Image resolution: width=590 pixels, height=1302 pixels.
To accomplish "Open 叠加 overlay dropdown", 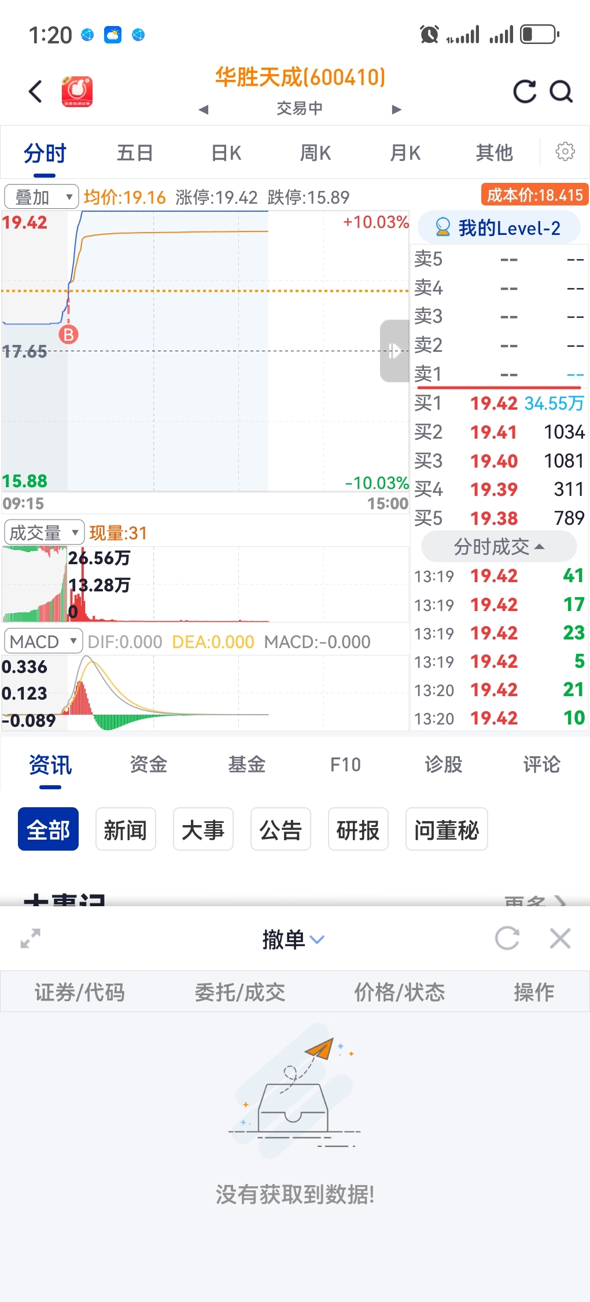I will pos(42,197).
